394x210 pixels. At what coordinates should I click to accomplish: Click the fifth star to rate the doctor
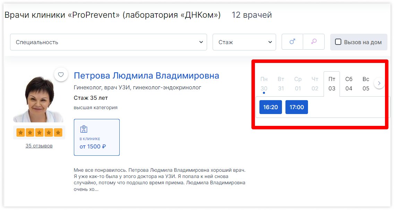tap(58, 132)
